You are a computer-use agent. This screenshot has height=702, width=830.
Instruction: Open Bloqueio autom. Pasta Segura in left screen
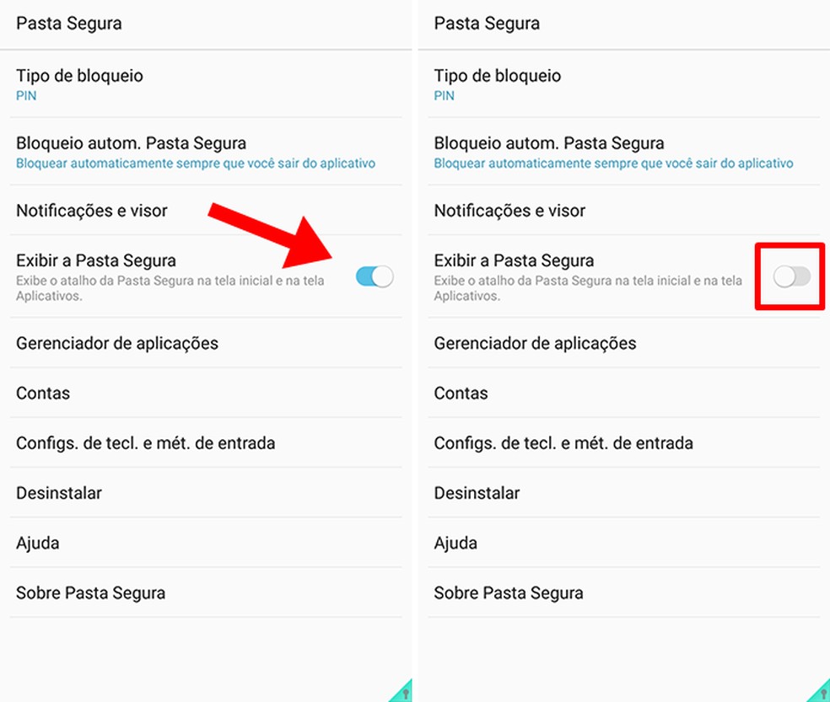(206, 152)
